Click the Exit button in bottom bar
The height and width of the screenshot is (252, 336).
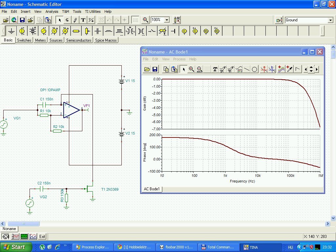pyautogui.click(x=42, y=237)
